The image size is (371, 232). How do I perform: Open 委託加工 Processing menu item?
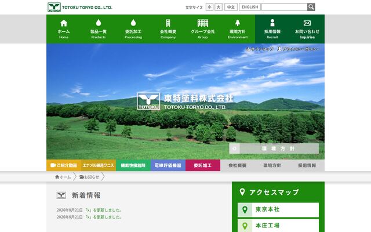click(133, 29)
